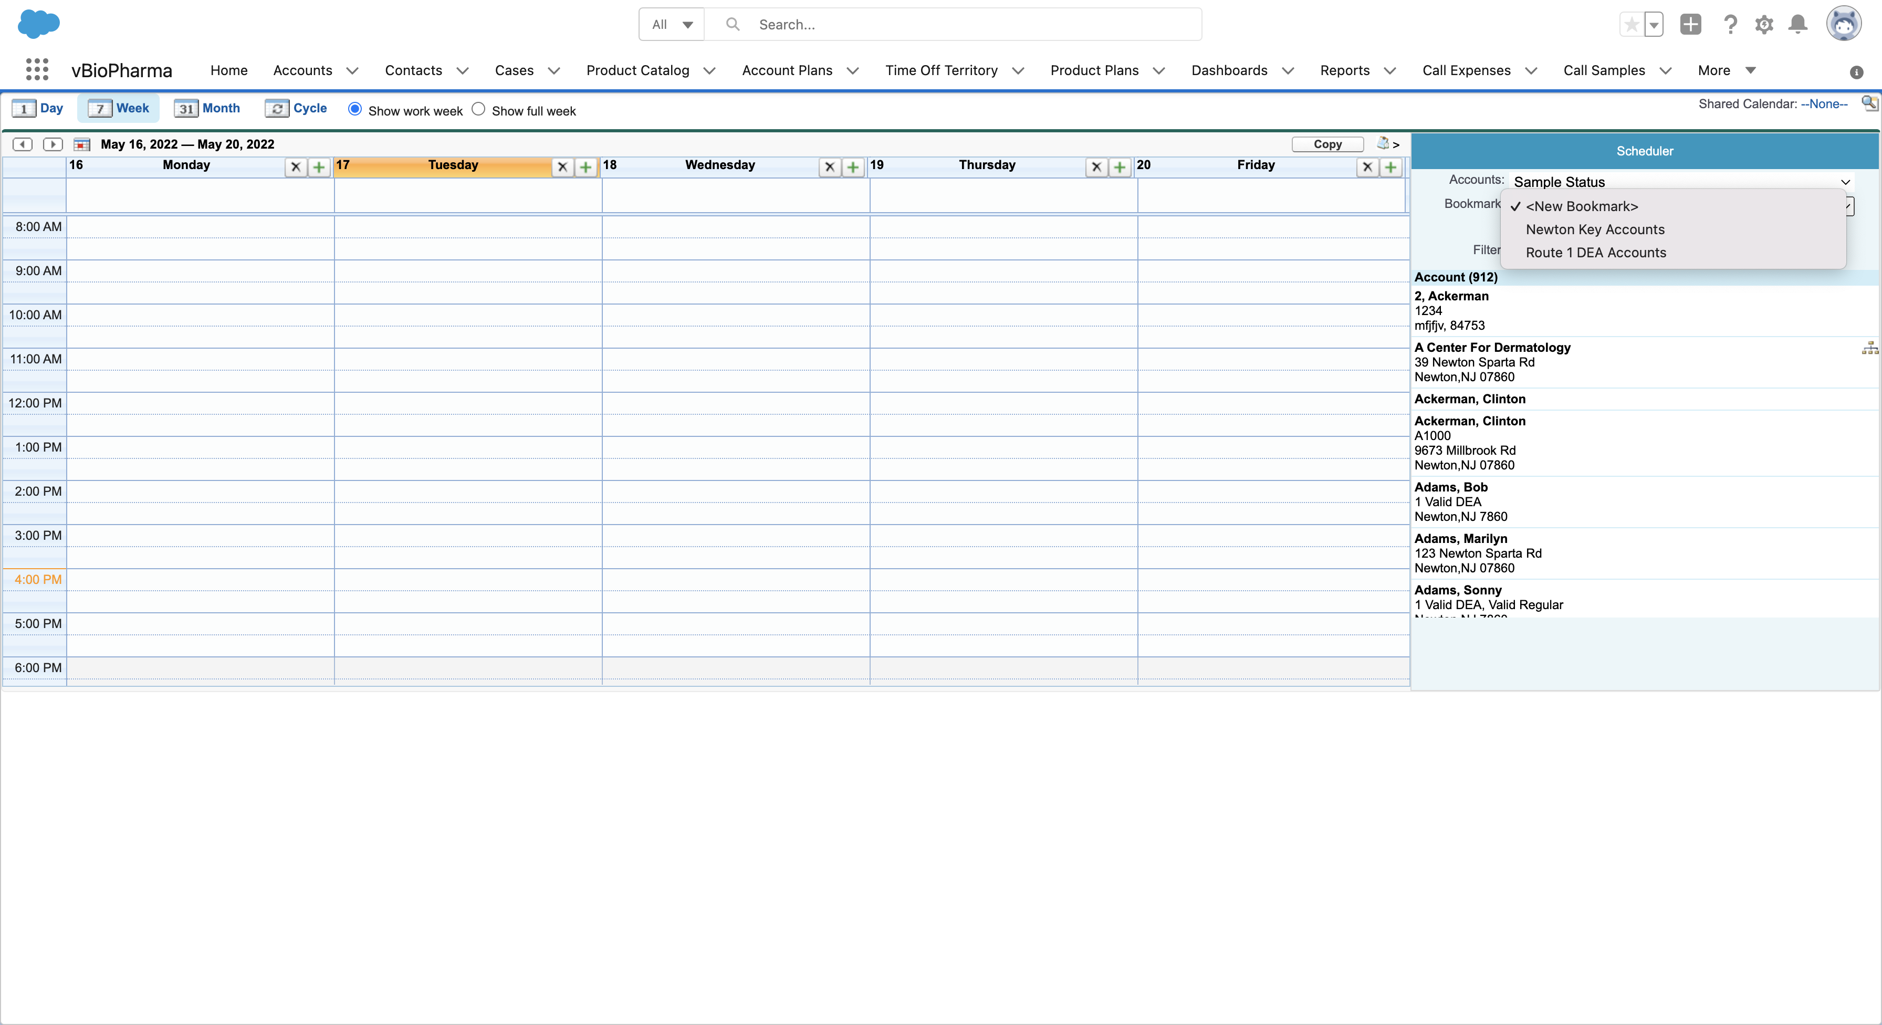Open the date picker calendar icon
The width and height of the screenshot is (1882, 1025).
pyautogui.click(x=82, y=144)
